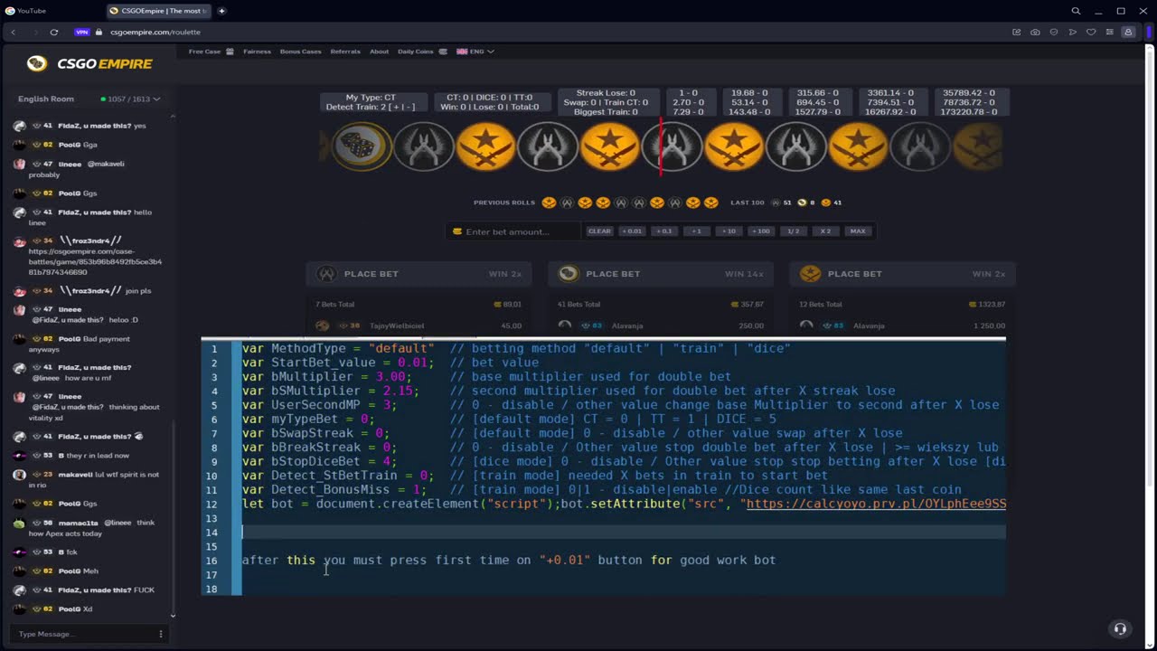Click the Daily Coins coin-stack icon
This screenshot has width=1157, height=651.
click(x=443, y=52)
